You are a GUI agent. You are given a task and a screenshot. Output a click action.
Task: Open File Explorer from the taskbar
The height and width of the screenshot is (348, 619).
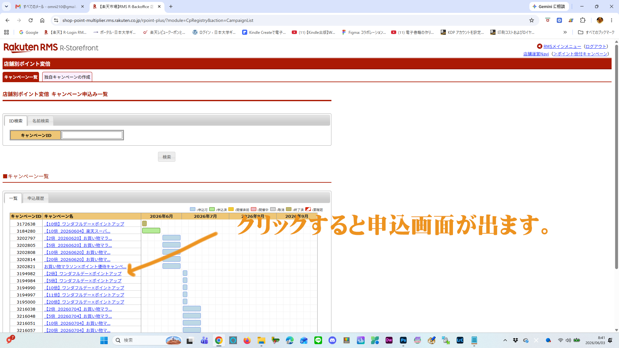coord(261,340)
